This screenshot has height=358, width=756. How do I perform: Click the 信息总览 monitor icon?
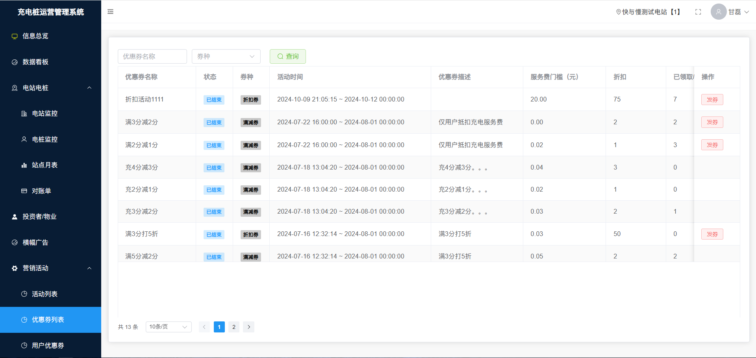point(15,36)
